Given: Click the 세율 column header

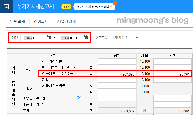Looking at the screenshot, I should [145, 56].
